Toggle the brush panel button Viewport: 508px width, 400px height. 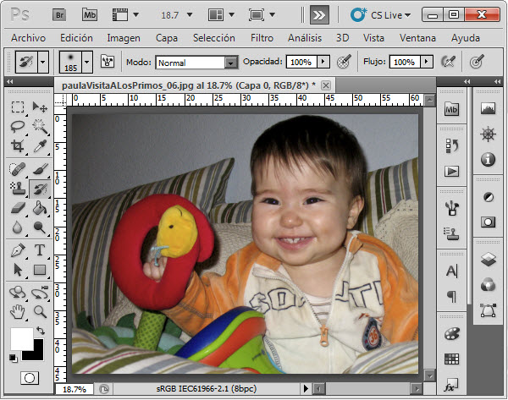[108, 62]
